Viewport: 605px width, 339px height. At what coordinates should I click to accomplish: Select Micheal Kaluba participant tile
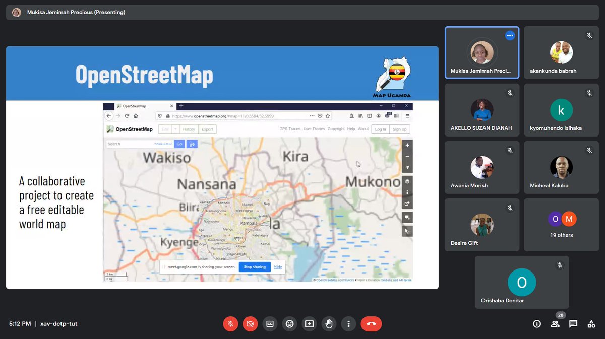561,167
